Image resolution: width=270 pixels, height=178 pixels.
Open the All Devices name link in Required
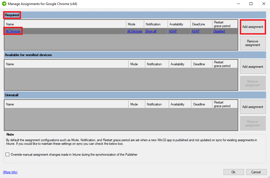13,31
